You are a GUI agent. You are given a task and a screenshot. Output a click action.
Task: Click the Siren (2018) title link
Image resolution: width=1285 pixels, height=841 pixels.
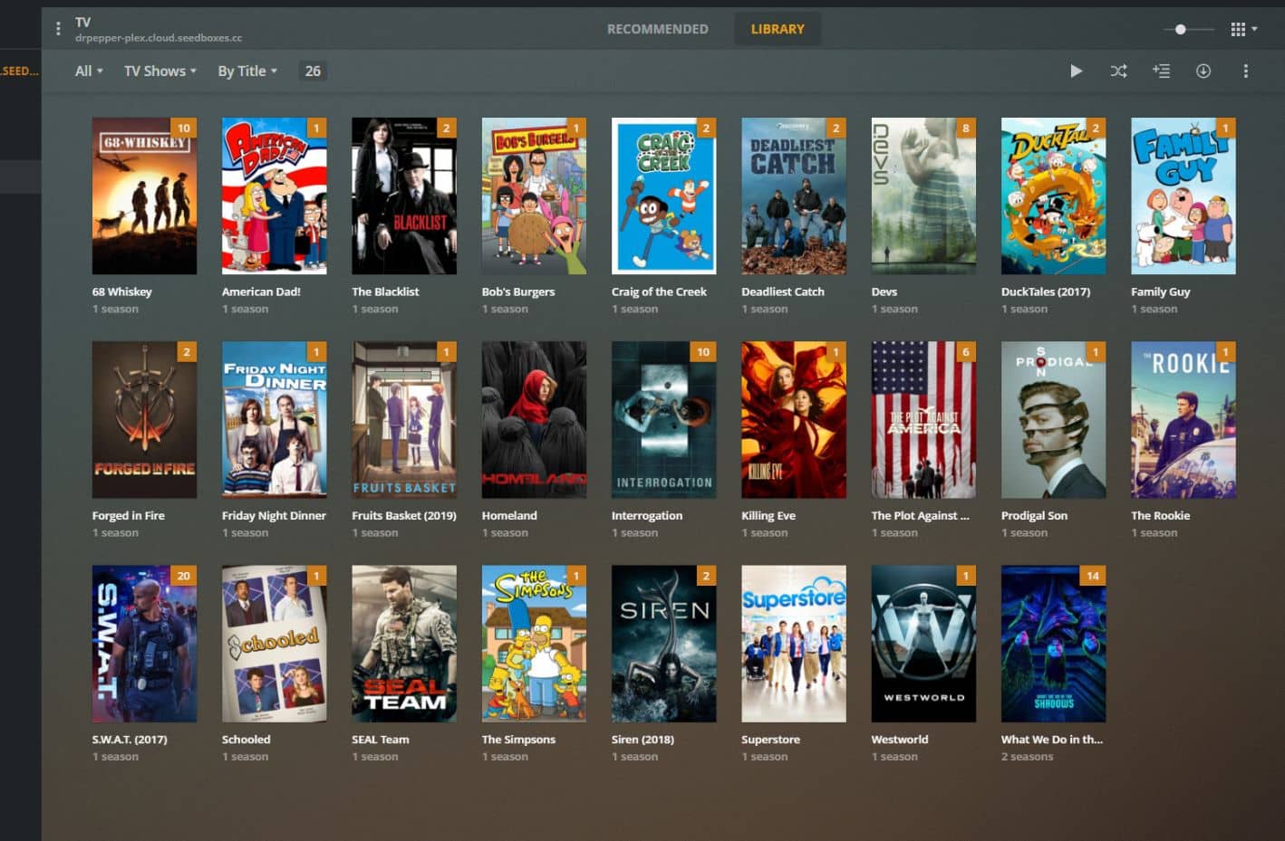click(x=642, y=739)
